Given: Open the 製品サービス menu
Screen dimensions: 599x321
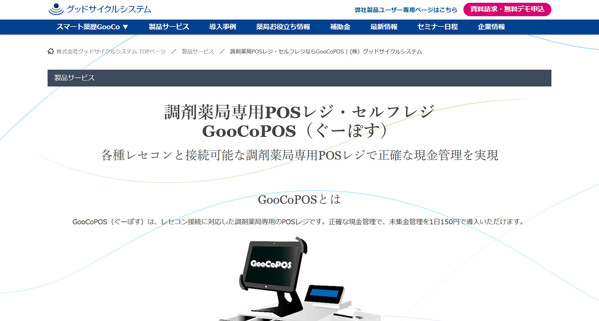Looking at the screenshot, I should tap(169, 27).
